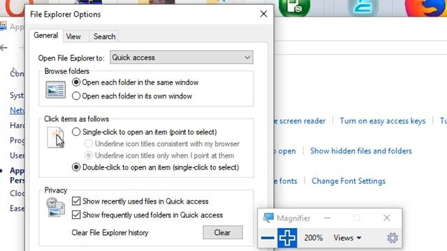This screenshot has width=447, height=251.
Task: Select Open each folder in its own window
Action: (132, 96)
